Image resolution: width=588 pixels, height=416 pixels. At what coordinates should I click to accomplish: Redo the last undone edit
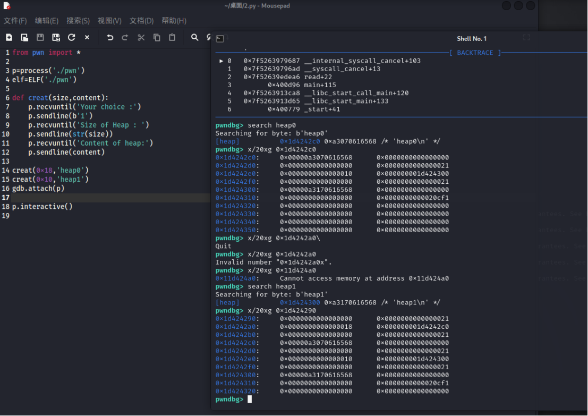click(x=125, y=37)
